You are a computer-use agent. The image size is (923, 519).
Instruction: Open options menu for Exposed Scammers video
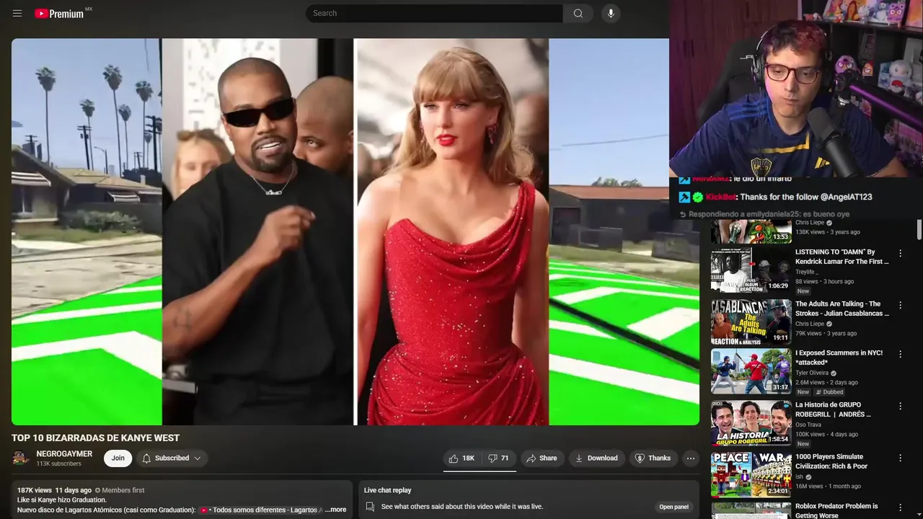pyautogui.click(x=900, y=354)
